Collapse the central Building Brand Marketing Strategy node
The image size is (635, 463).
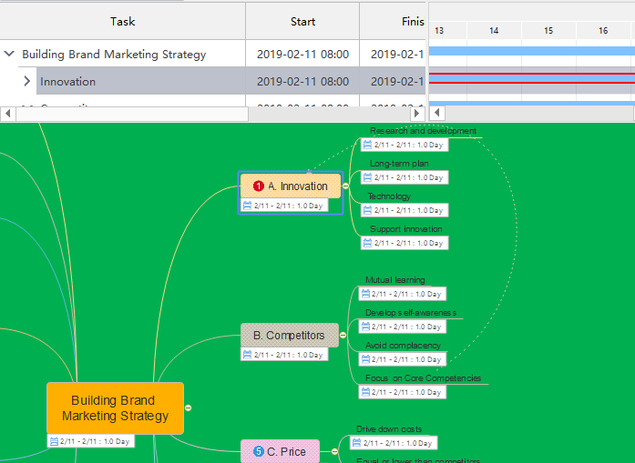click(189, 408)
